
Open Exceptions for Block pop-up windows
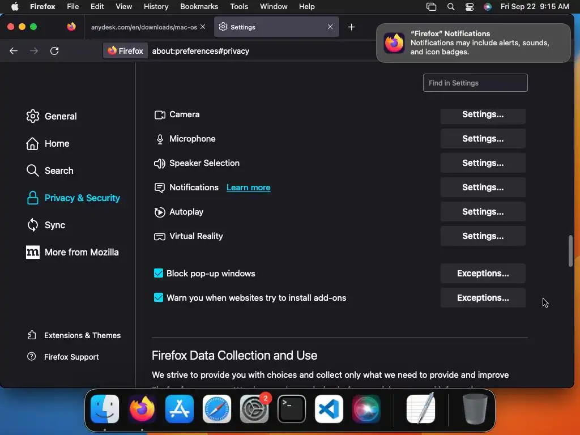tap(483, 274)
